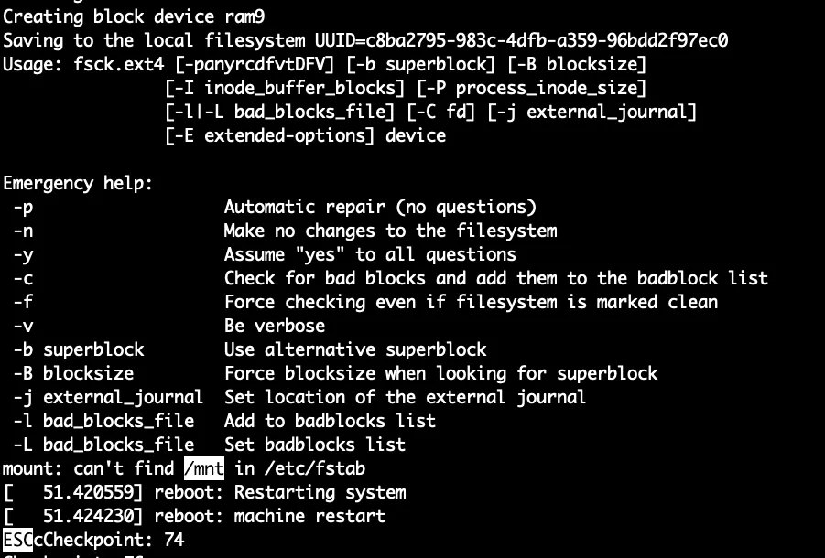Click "Make no changes to the filesystem" text
This screenshot has height=558, width=825.
coord(390,231)
